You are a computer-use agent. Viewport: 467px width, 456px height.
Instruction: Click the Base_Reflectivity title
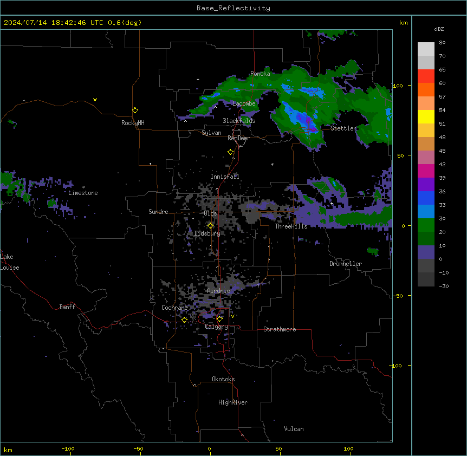point(233,8)
